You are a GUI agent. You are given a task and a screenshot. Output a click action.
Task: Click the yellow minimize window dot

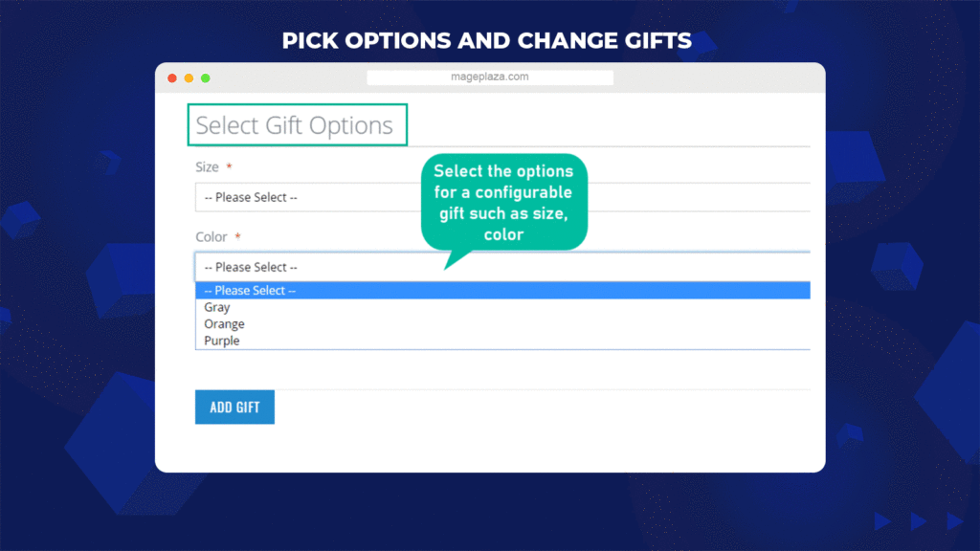189,77
